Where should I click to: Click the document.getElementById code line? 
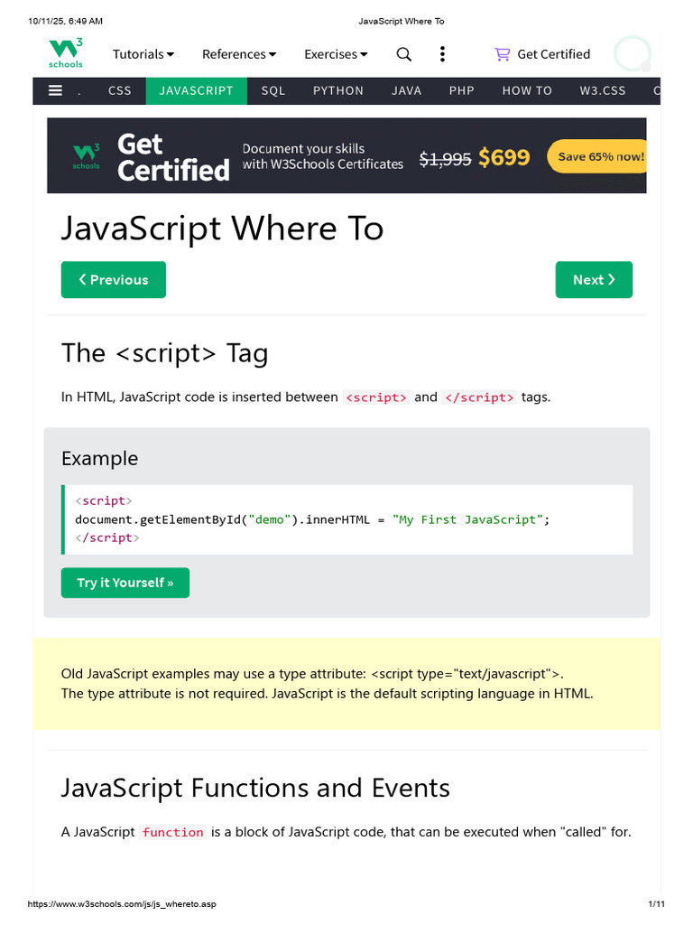pos(312,519)
